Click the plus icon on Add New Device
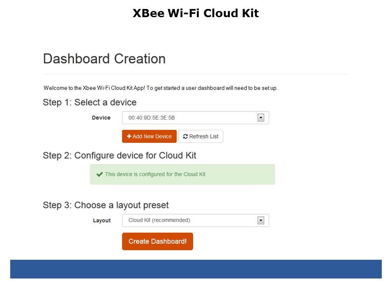 (129, 136)
